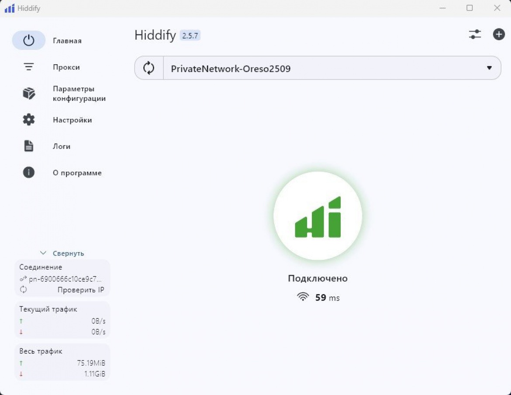Toggle the VPN connection with big green button
This screenshot has height=395, width=511.
[x=318, y=216]
